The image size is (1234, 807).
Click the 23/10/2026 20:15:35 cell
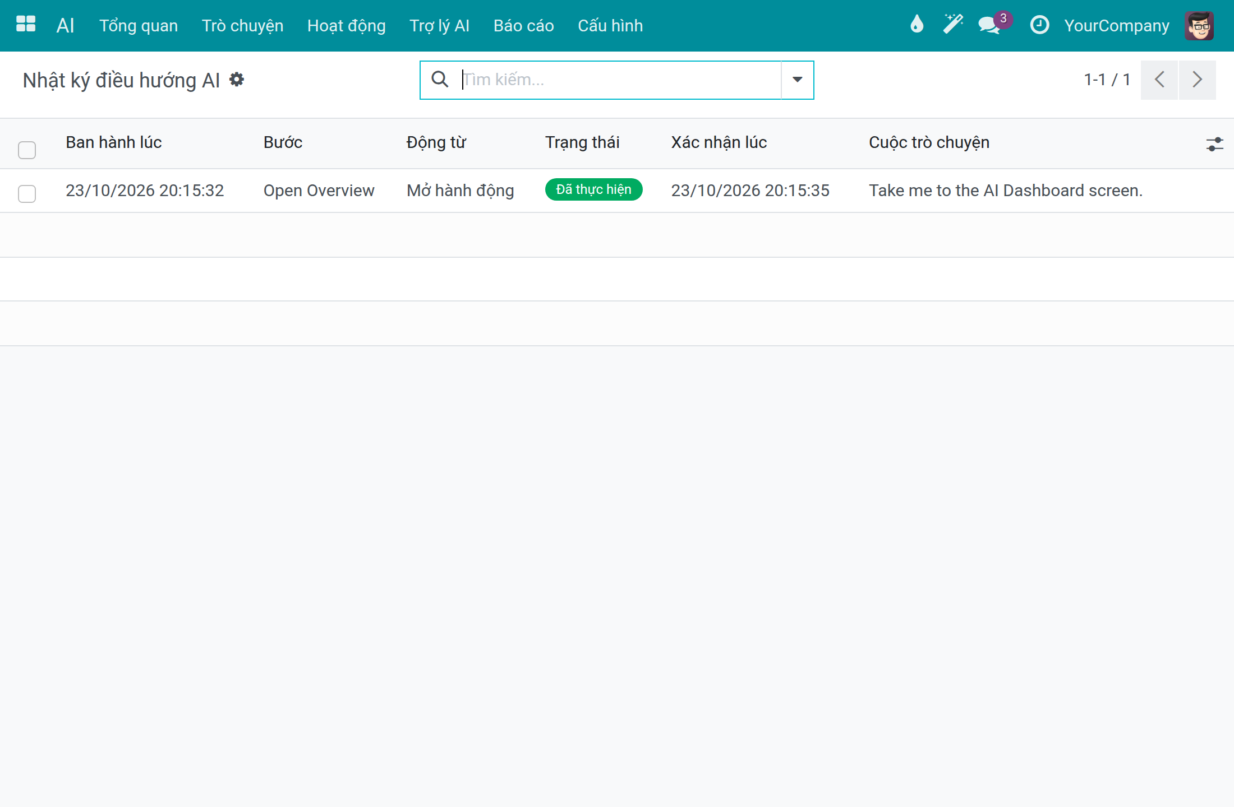[750, 191]
